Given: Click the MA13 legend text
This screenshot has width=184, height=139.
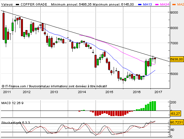Looking at the screenshot, I should (x=148, y=5).
